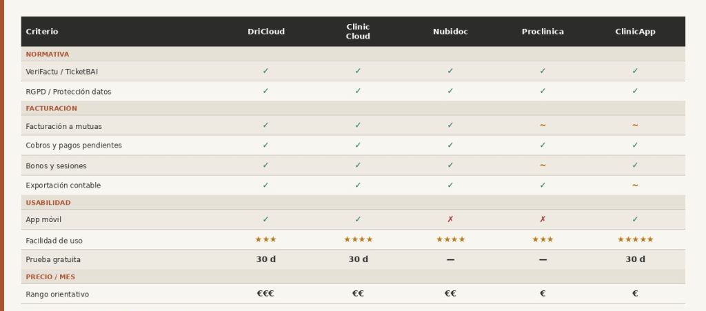Click the Criterio column header

(42, 32)
